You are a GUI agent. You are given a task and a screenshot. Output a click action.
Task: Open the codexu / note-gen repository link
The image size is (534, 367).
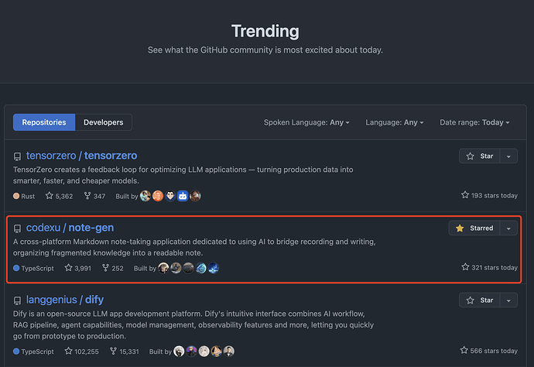click(70, 228)
